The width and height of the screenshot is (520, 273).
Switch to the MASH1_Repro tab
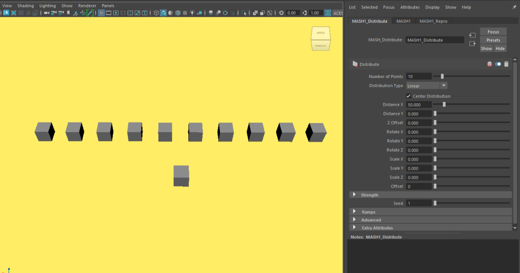pyautogui.click(x=433, y=21)
